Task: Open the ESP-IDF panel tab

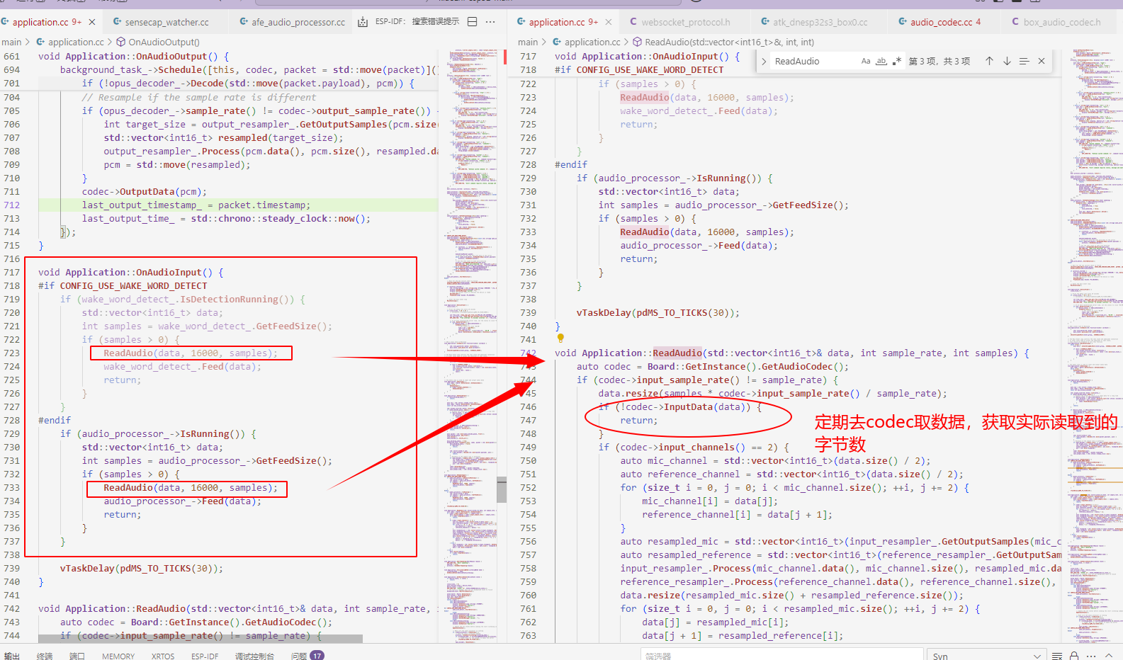Action: tap(205, 656)
